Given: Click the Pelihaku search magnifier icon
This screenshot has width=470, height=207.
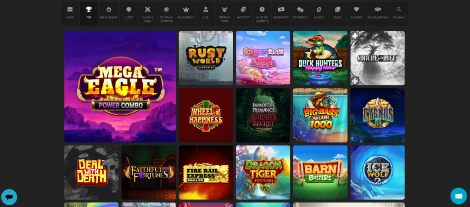Looking at the screenshot, I should (x=399, y=13).
